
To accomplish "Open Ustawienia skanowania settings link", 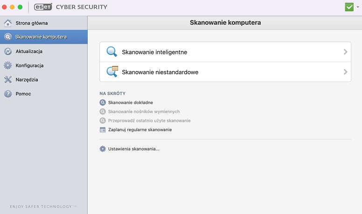I will pyautogui.click(x=133, y=149).
